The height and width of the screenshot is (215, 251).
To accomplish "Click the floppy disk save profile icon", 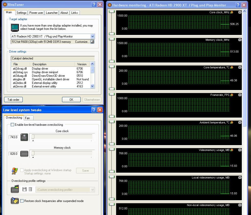I will pos(25,189).
